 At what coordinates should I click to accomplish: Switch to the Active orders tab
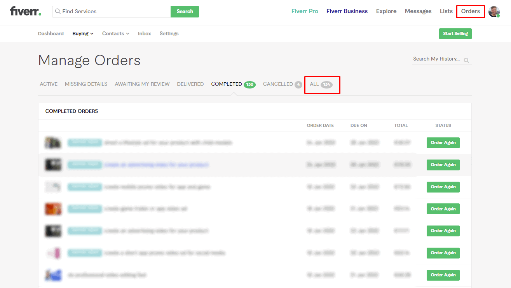tap(49, 84)
